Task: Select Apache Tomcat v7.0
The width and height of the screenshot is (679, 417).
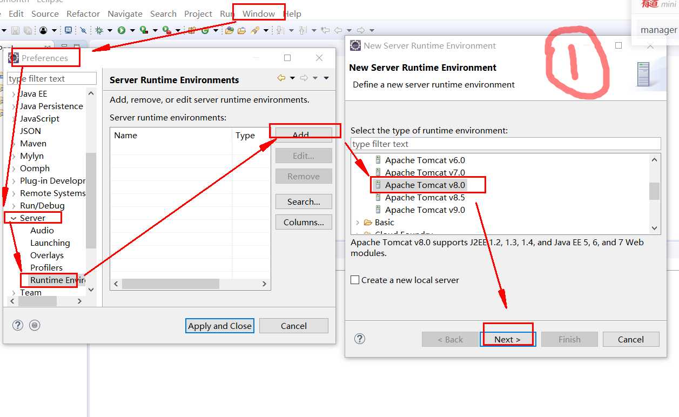Action: (425, 173)
